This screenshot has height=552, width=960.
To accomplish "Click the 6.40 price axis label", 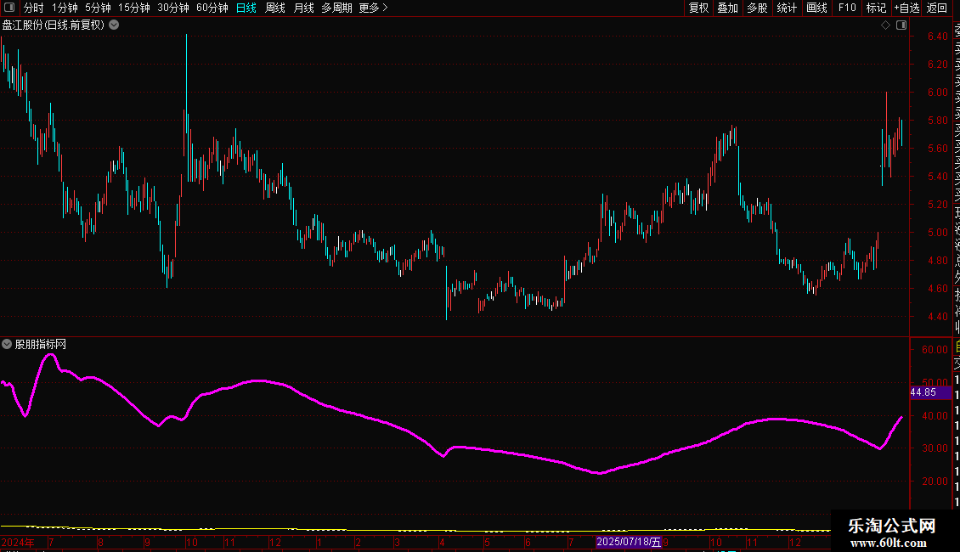I will pos(937,37).
